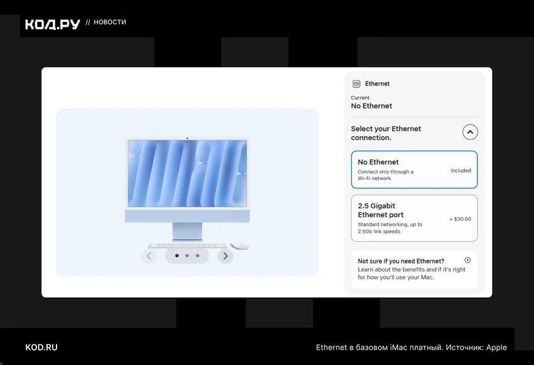Viewport: 534px width, 365px height.
Task: Click the Ethernet port icon beside the heading
Action: (x=356, y=83)
